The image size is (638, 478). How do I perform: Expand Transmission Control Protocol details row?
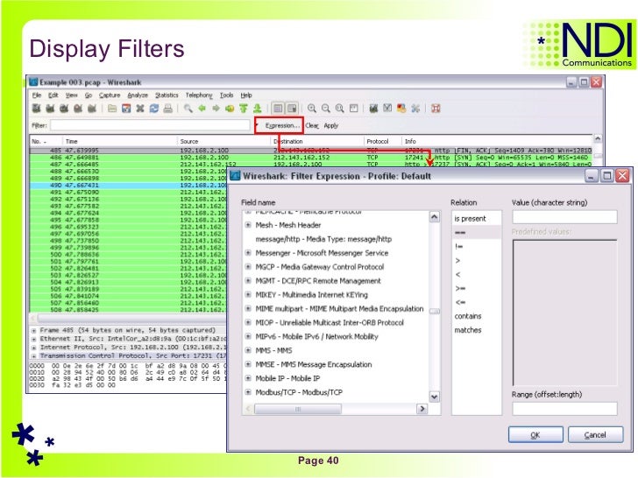point(34,355)
